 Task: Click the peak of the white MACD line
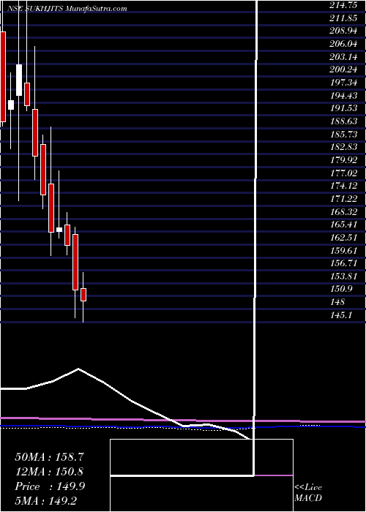tap(78, 369)
